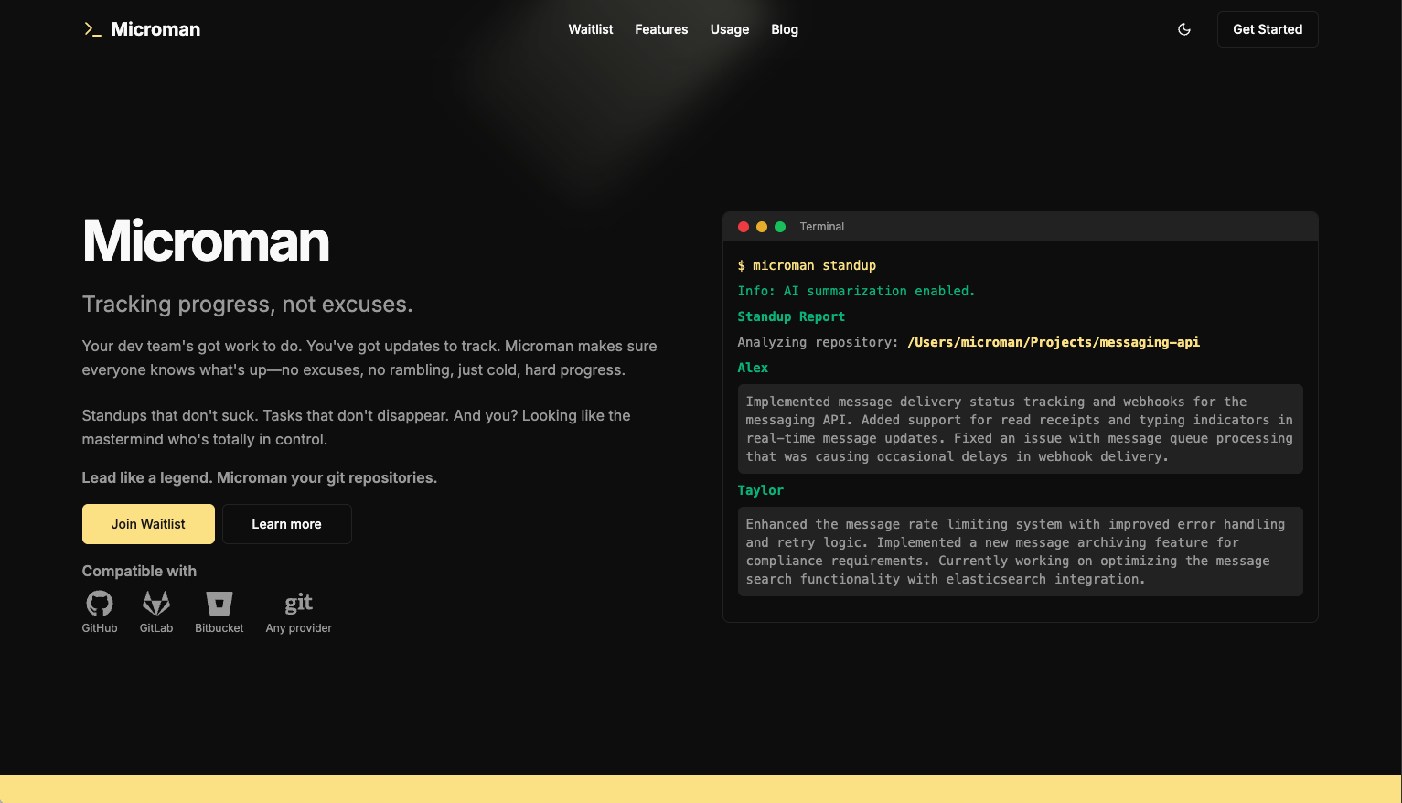Click the 'GitLab' label text
This screenshot has height=803, width=1402.
coord(156,628)
